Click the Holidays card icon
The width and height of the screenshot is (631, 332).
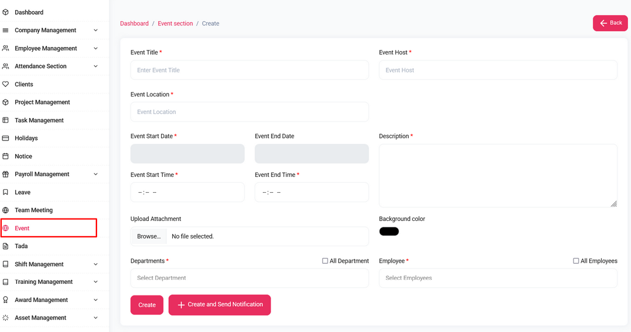pyautogui.click(x=6, y=138)
